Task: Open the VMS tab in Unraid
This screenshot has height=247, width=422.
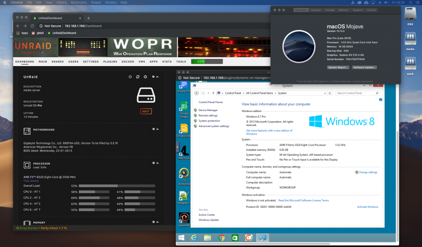Action: click(x=142, y=61)
